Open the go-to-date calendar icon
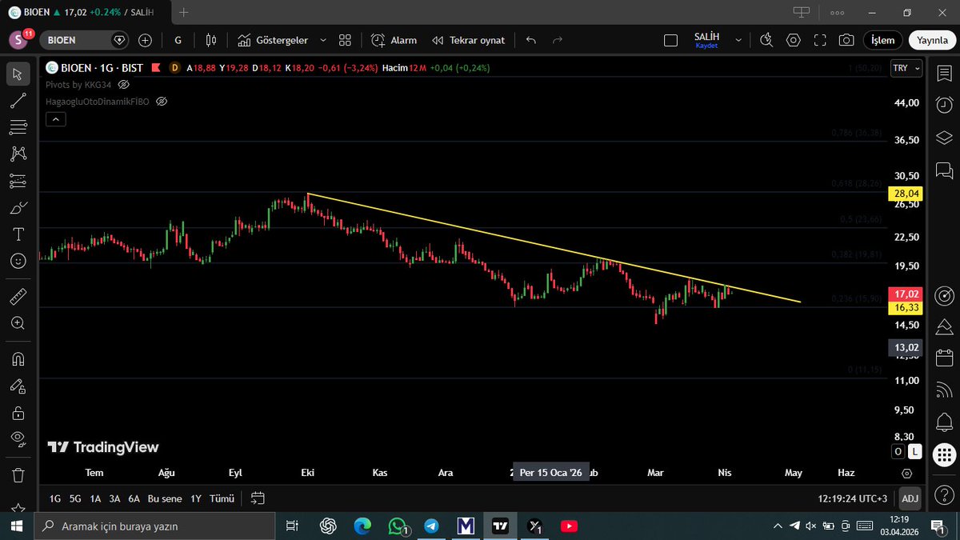Screen dimensions: 960x540 click(258, 498)
